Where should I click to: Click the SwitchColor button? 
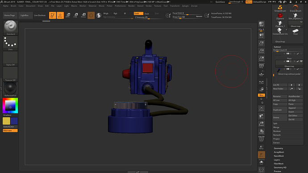tap(10, 127)
